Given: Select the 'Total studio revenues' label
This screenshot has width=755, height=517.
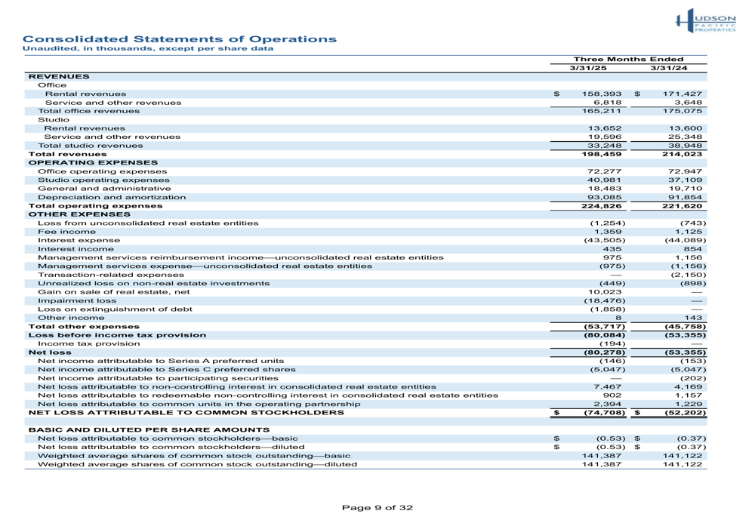Looking at the screenshot, I should click(x=91, y=146).
